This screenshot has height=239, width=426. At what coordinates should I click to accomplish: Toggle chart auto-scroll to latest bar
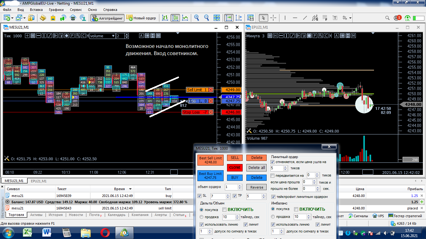[229, 18]
